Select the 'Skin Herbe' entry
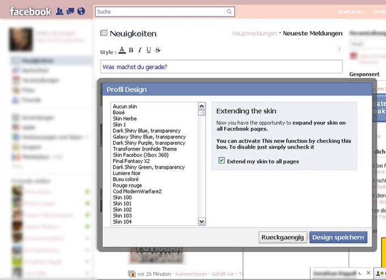The height and width of the screenshot is (280, 386). click(124, 119)
